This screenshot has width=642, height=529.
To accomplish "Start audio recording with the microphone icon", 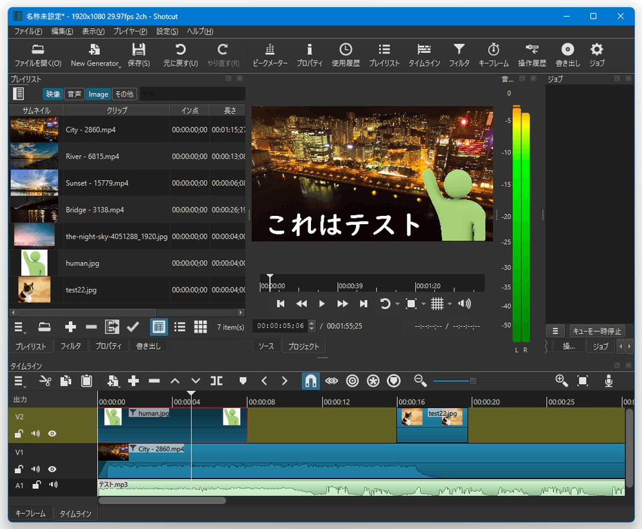I will (x=608, y=381).
